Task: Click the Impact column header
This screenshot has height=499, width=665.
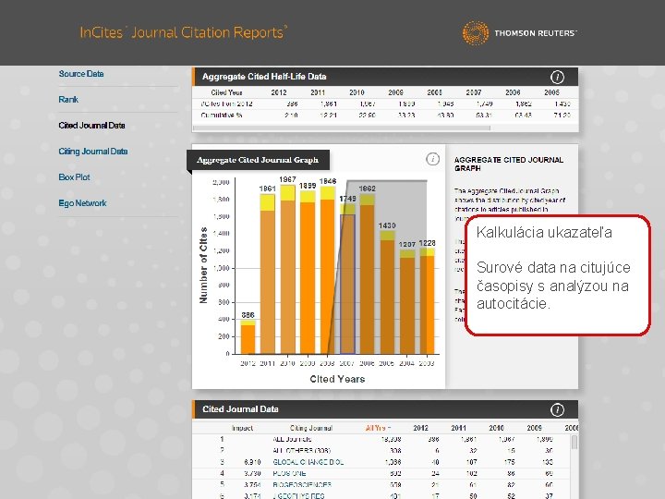Action: point(242,428)
